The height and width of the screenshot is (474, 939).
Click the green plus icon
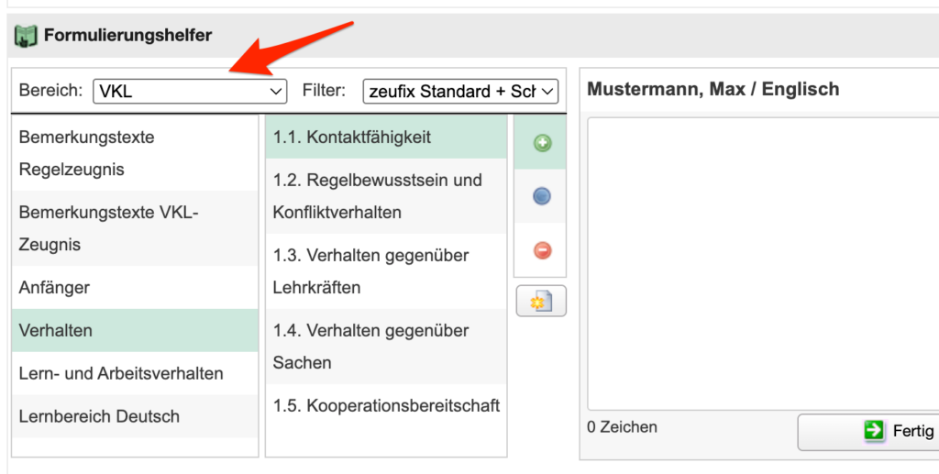pyautogui.click(x=542, y=143)
